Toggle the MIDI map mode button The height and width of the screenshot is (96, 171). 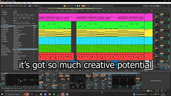(151, 6)
